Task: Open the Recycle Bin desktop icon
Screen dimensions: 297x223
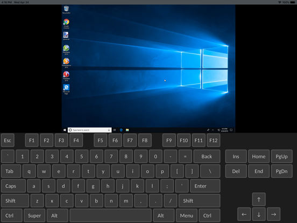Action: (66, 10)
